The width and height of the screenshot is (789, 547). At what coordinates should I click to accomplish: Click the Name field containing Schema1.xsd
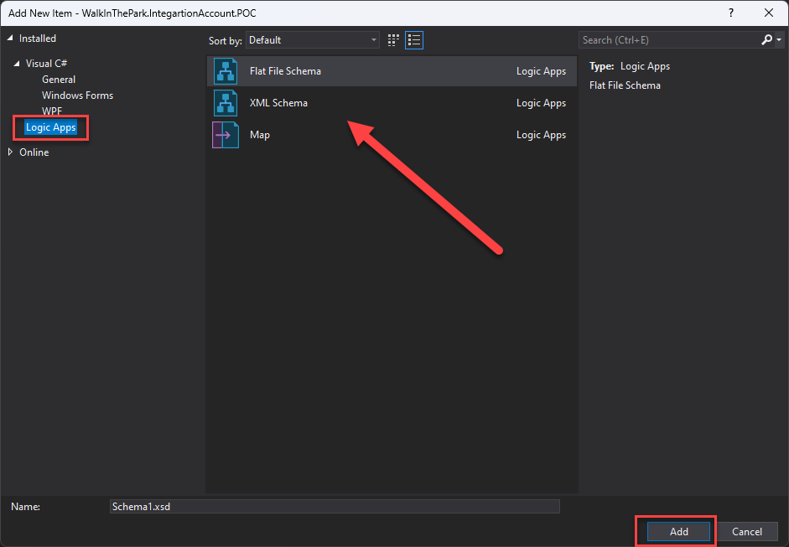(x=335, y=507)
